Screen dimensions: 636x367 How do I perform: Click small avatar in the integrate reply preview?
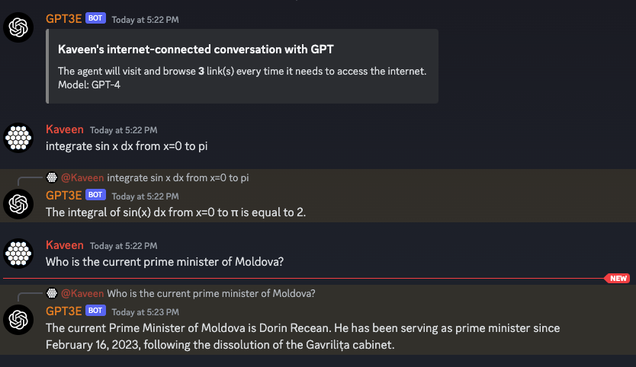52,177
